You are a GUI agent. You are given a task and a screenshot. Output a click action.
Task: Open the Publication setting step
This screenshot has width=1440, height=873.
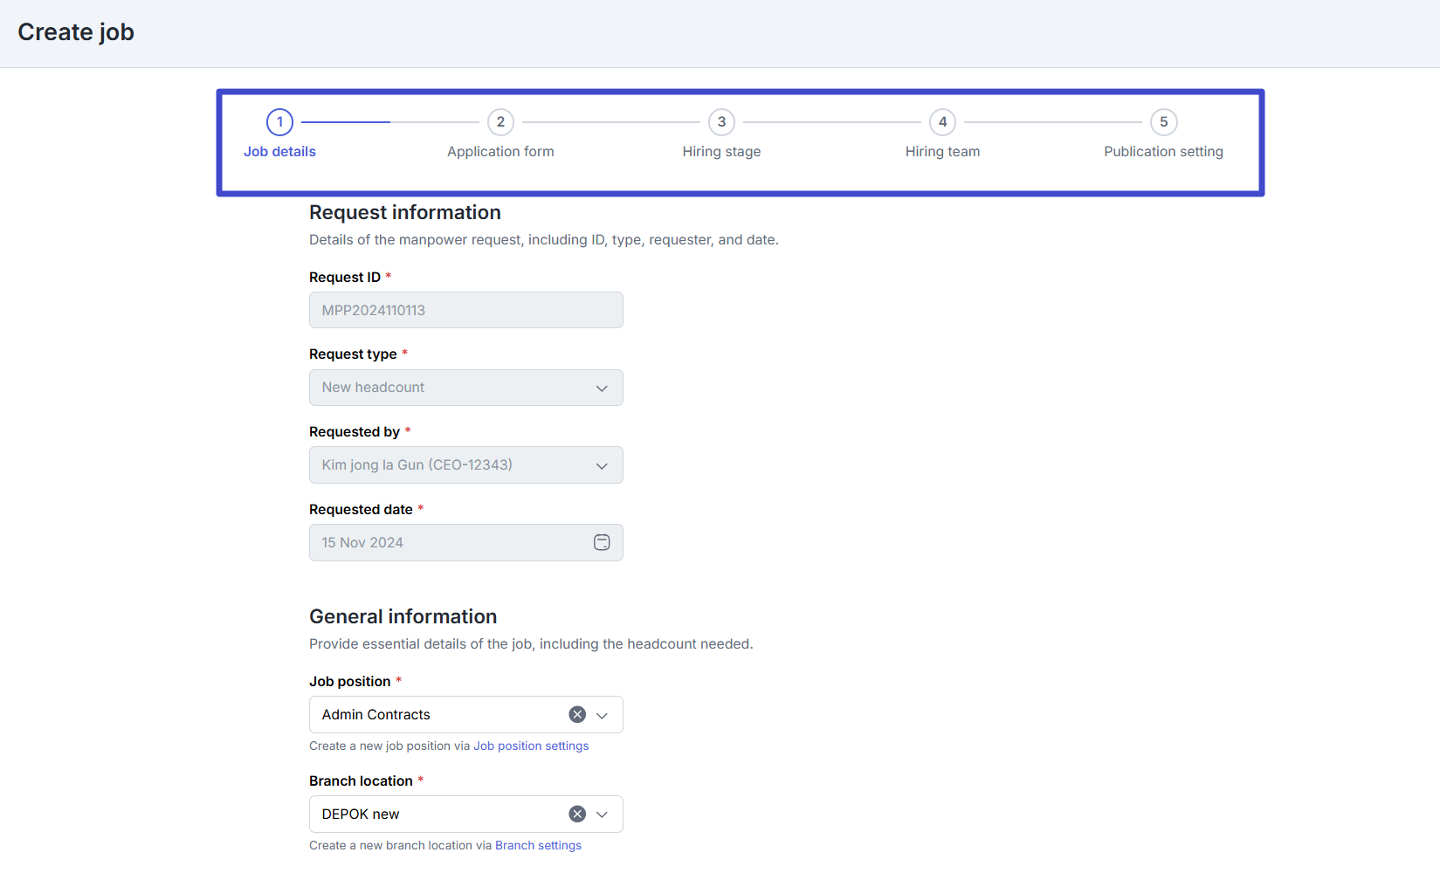pos(1163,152)
